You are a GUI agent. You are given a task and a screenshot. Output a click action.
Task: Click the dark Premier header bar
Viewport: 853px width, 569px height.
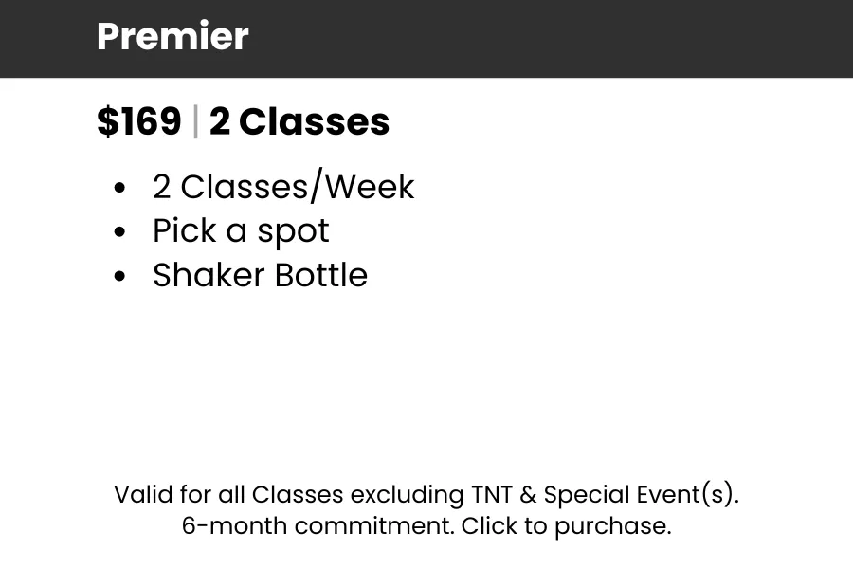pos(569,38)
